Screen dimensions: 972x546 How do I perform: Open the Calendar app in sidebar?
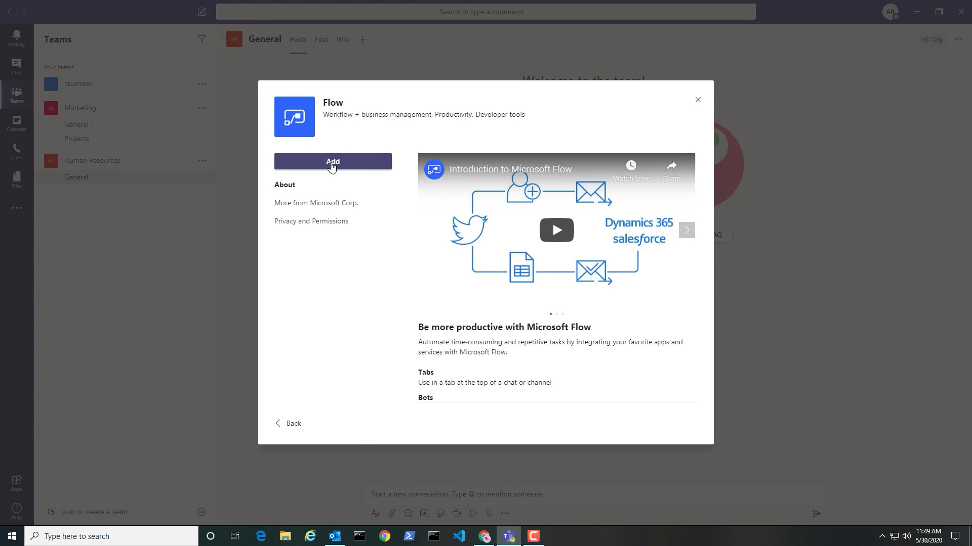pyautogui.click(x=17, y=123)
